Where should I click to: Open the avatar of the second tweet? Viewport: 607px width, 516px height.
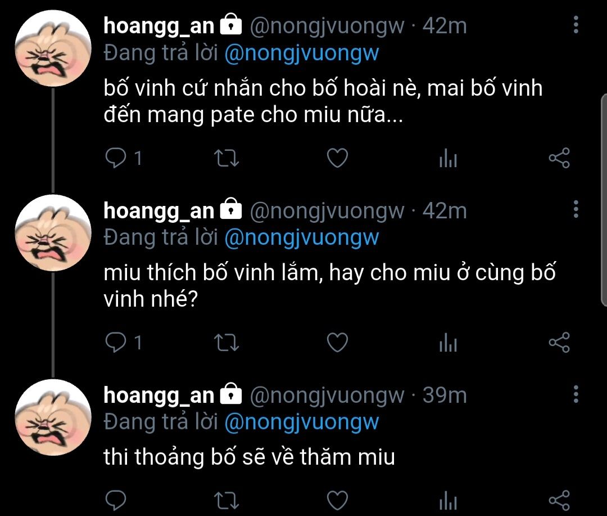(x=53, y=233)
